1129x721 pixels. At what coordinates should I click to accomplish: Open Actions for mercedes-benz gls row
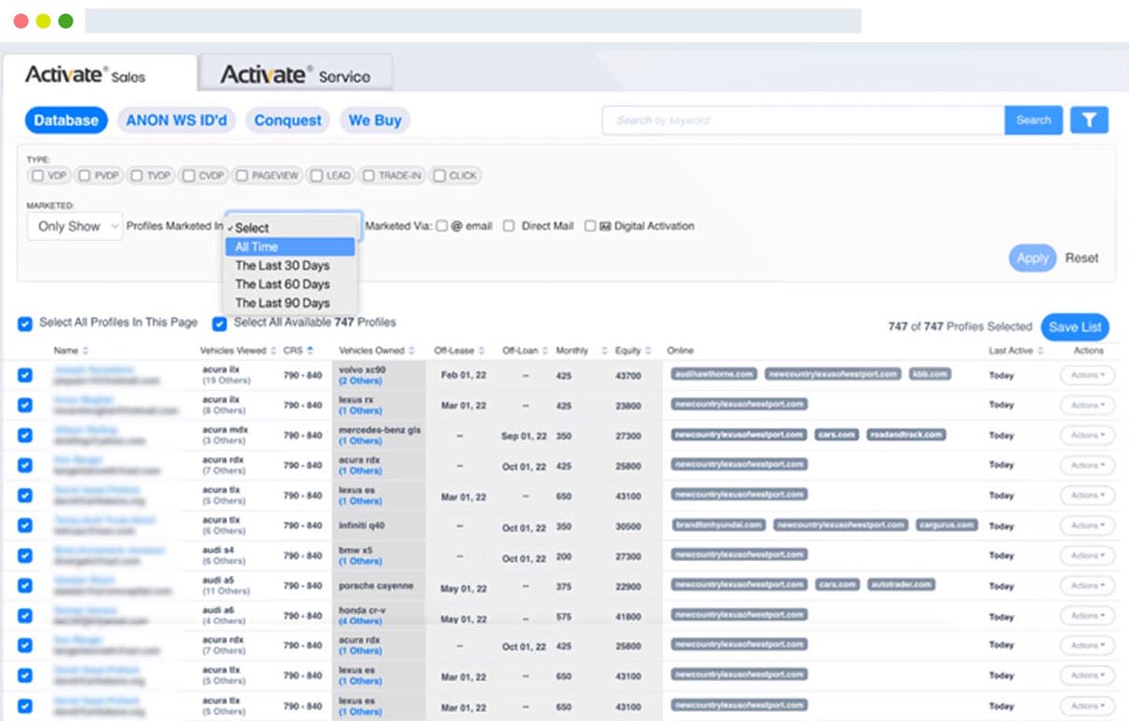(x=1087, y=435)
